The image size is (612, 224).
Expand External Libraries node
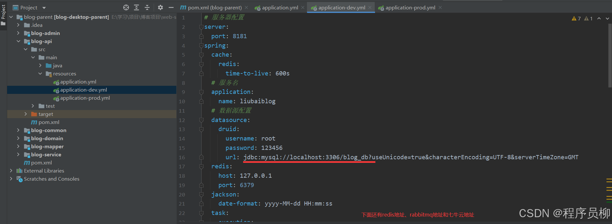[11, 171]
